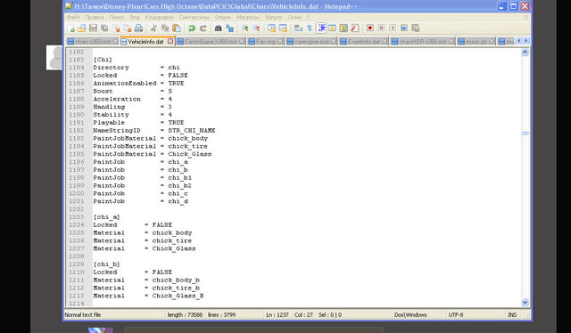Click the Zoom Out magnifier icon

click(x=256, y=28)
